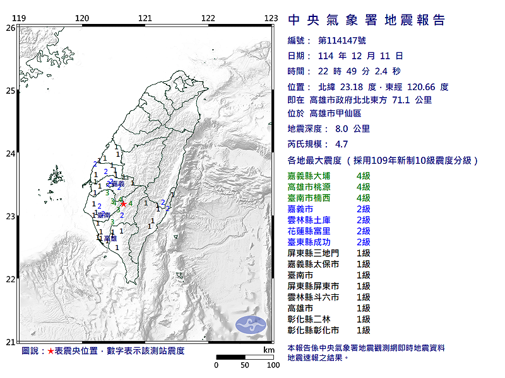Click the red star epicenter marker on the map

(x=124, y=204)
